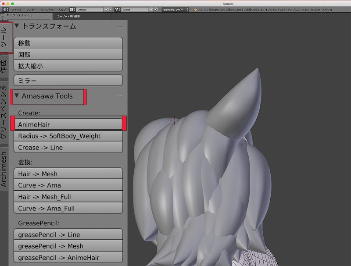Click the greasePencil -> Line button
Image resolution: width=351 pixels, height=266 pixels.
click(68, 234)
